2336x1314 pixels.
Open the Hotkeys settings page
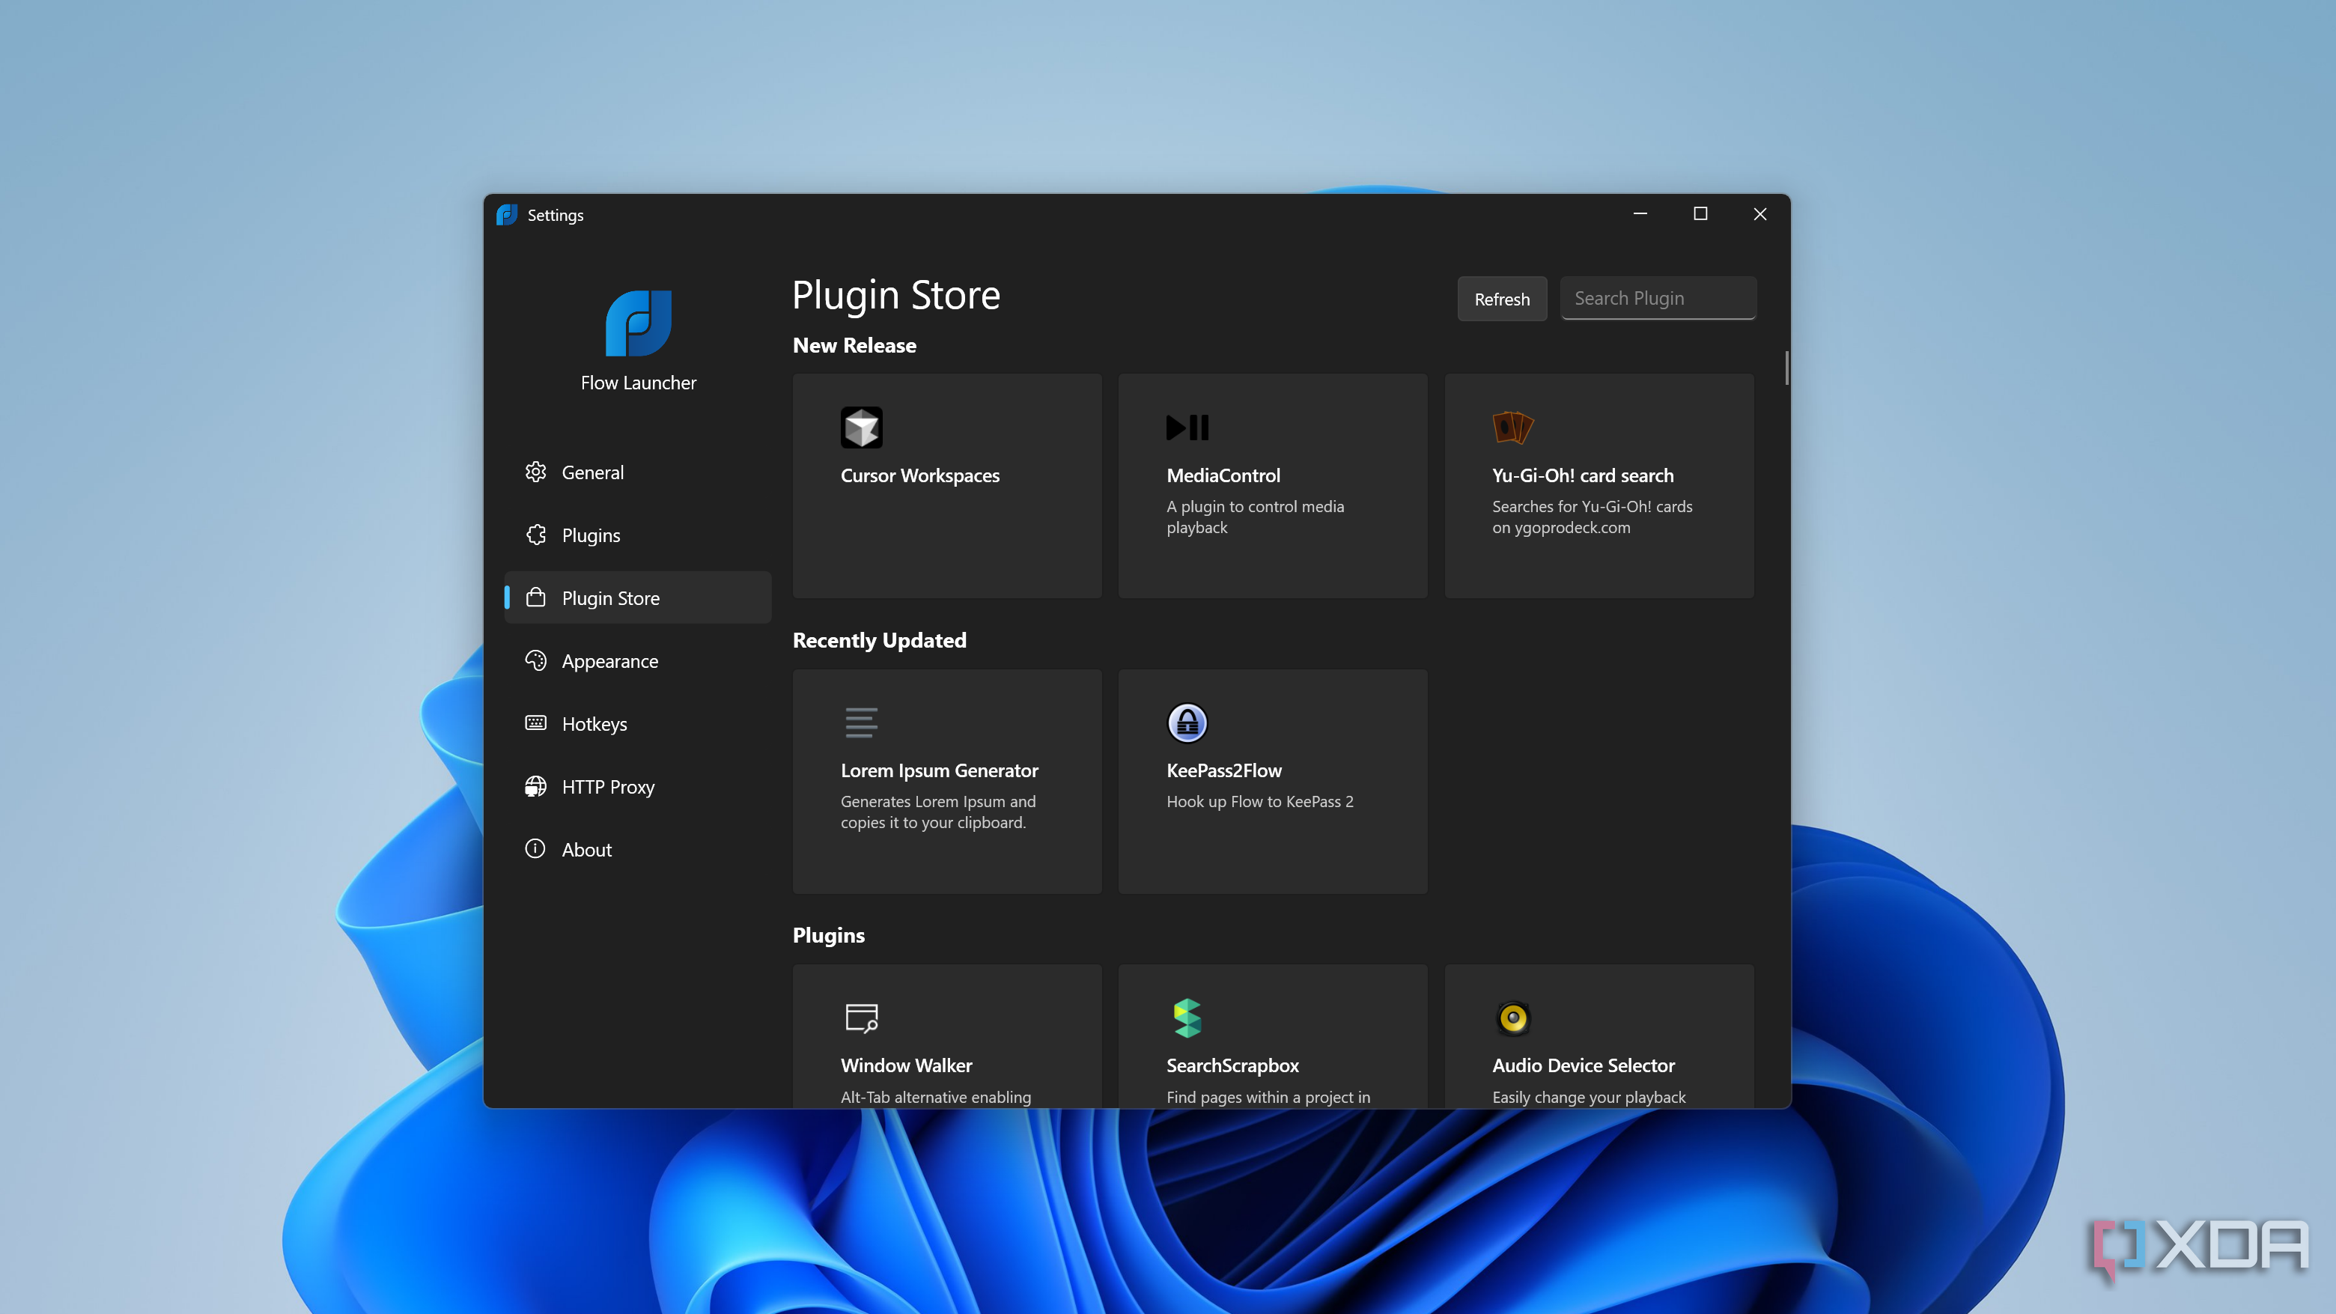point(594,724)
